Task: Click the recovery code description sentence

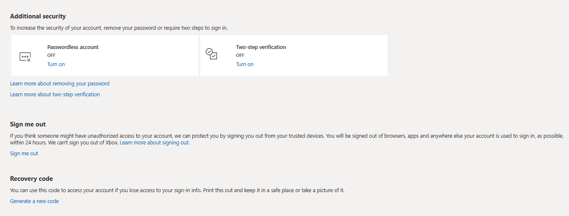Action: (177, 190)
